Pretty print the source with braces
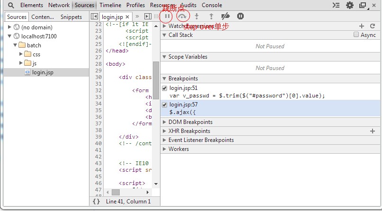 [x=96, y=202]
